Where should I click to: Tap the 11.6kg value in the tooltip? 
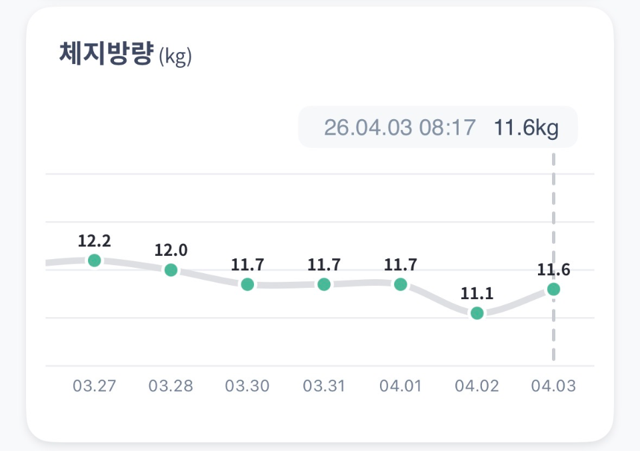click(526, 127)
